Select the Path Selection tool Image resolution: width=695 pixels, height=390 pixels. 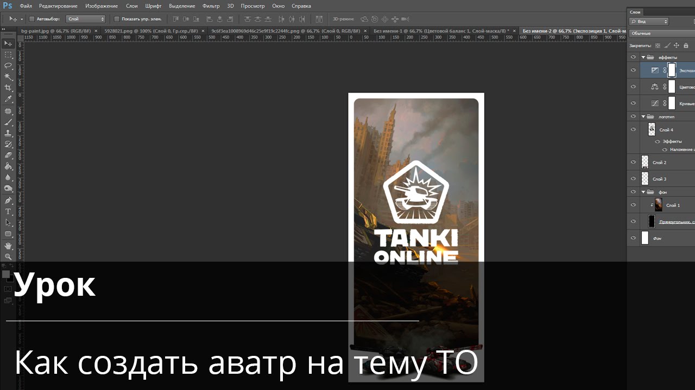[x=8, y=223]
